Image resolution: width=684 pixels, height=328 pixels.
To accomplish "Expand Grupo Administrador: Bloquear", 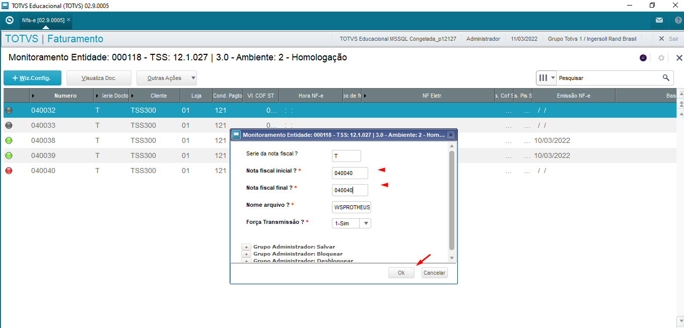I will pyautogui.click(x=246, y=254).
